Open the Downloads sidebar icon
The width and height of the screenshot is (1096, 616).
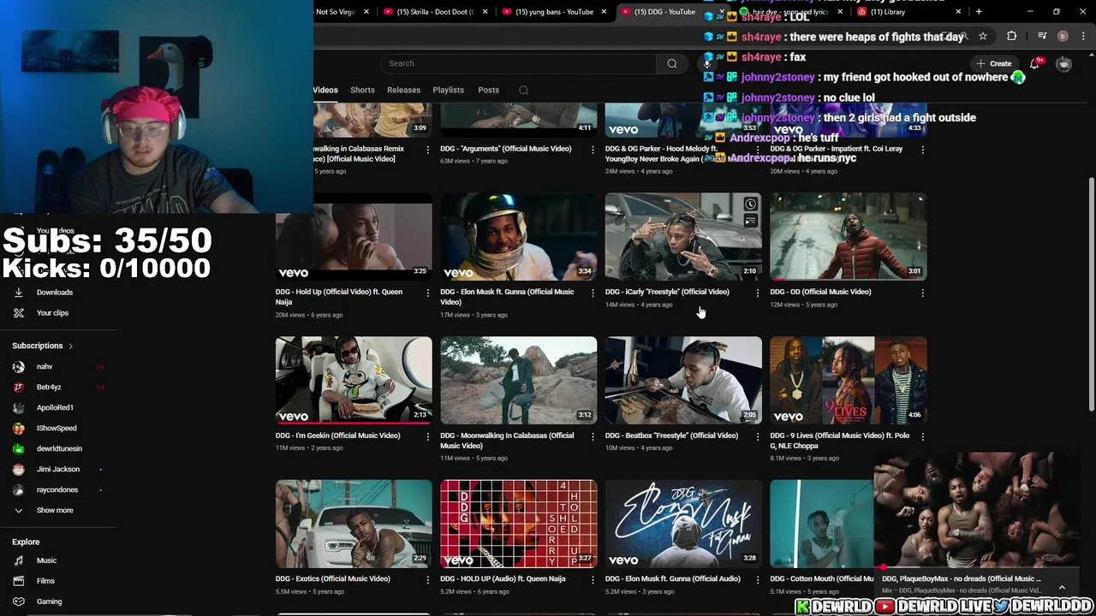pyautogui.click(x=18, y=293)
